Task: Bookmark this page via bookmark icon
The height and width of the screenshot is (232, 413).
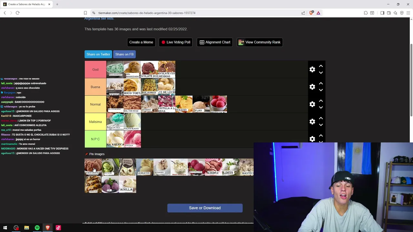Action: pos(85,13)
